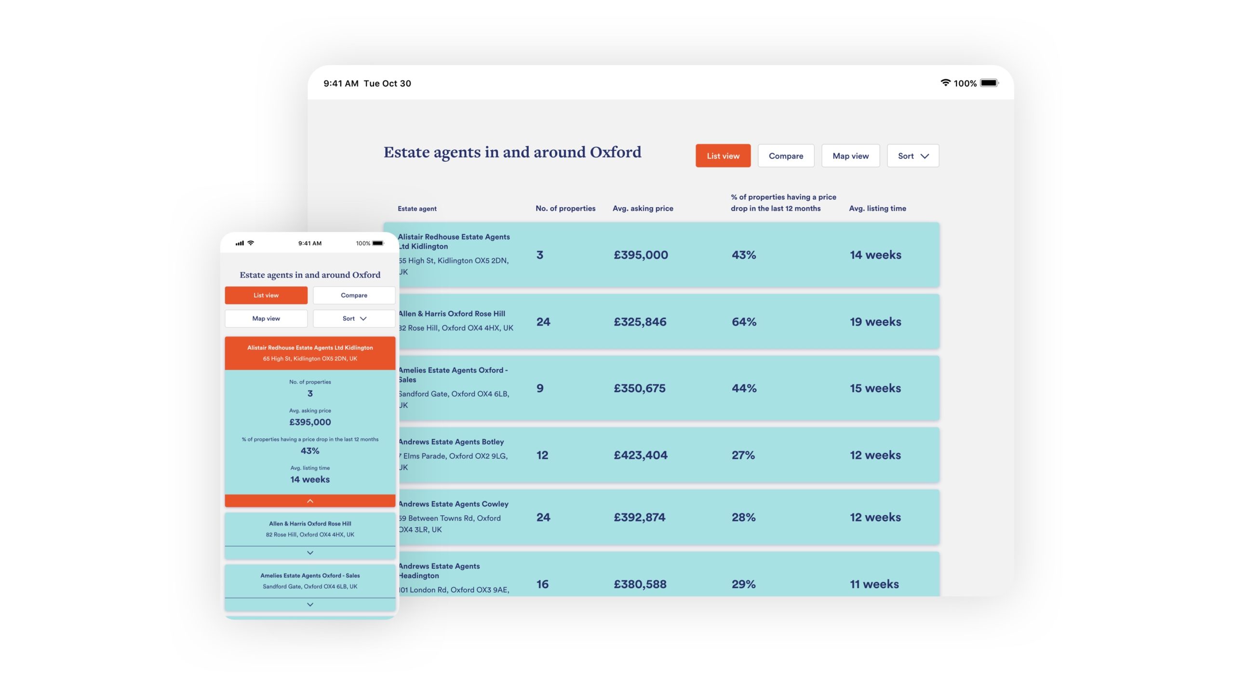This screenshot has height=685, width=1234.
Task: Click the 28% price drop cell
Action: click(x=743, y=517)
